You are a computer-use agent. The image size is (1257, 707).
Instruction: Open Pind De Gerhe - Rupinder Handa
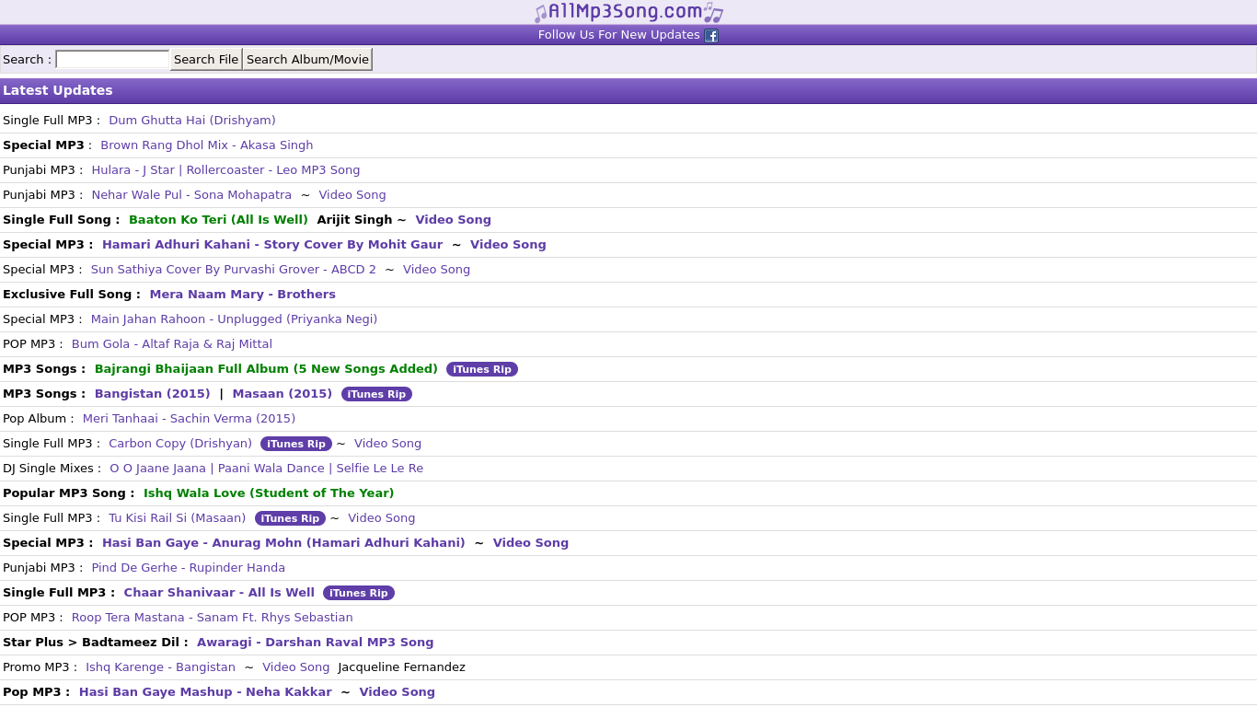189,568
